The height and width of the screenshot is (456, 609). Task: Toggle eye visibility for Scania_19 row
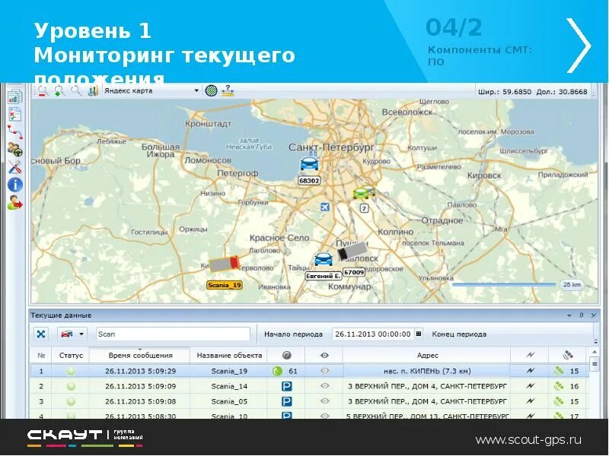pos(324,371)
